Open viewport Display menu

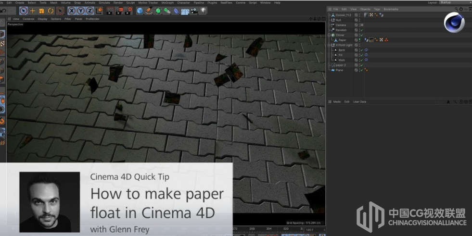click(42, 19)
